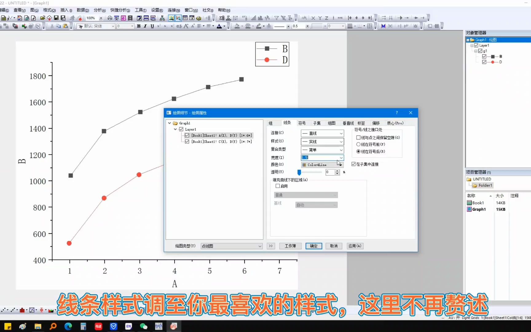The image size is (531, 332).
Task: Click the New Workbook icon
Action: tap(4, 18)
